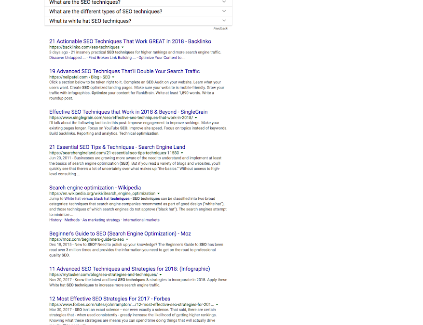Click the 'https://moz.com/beginners-guide-to-seo' URL text

[x=87, y=239]
